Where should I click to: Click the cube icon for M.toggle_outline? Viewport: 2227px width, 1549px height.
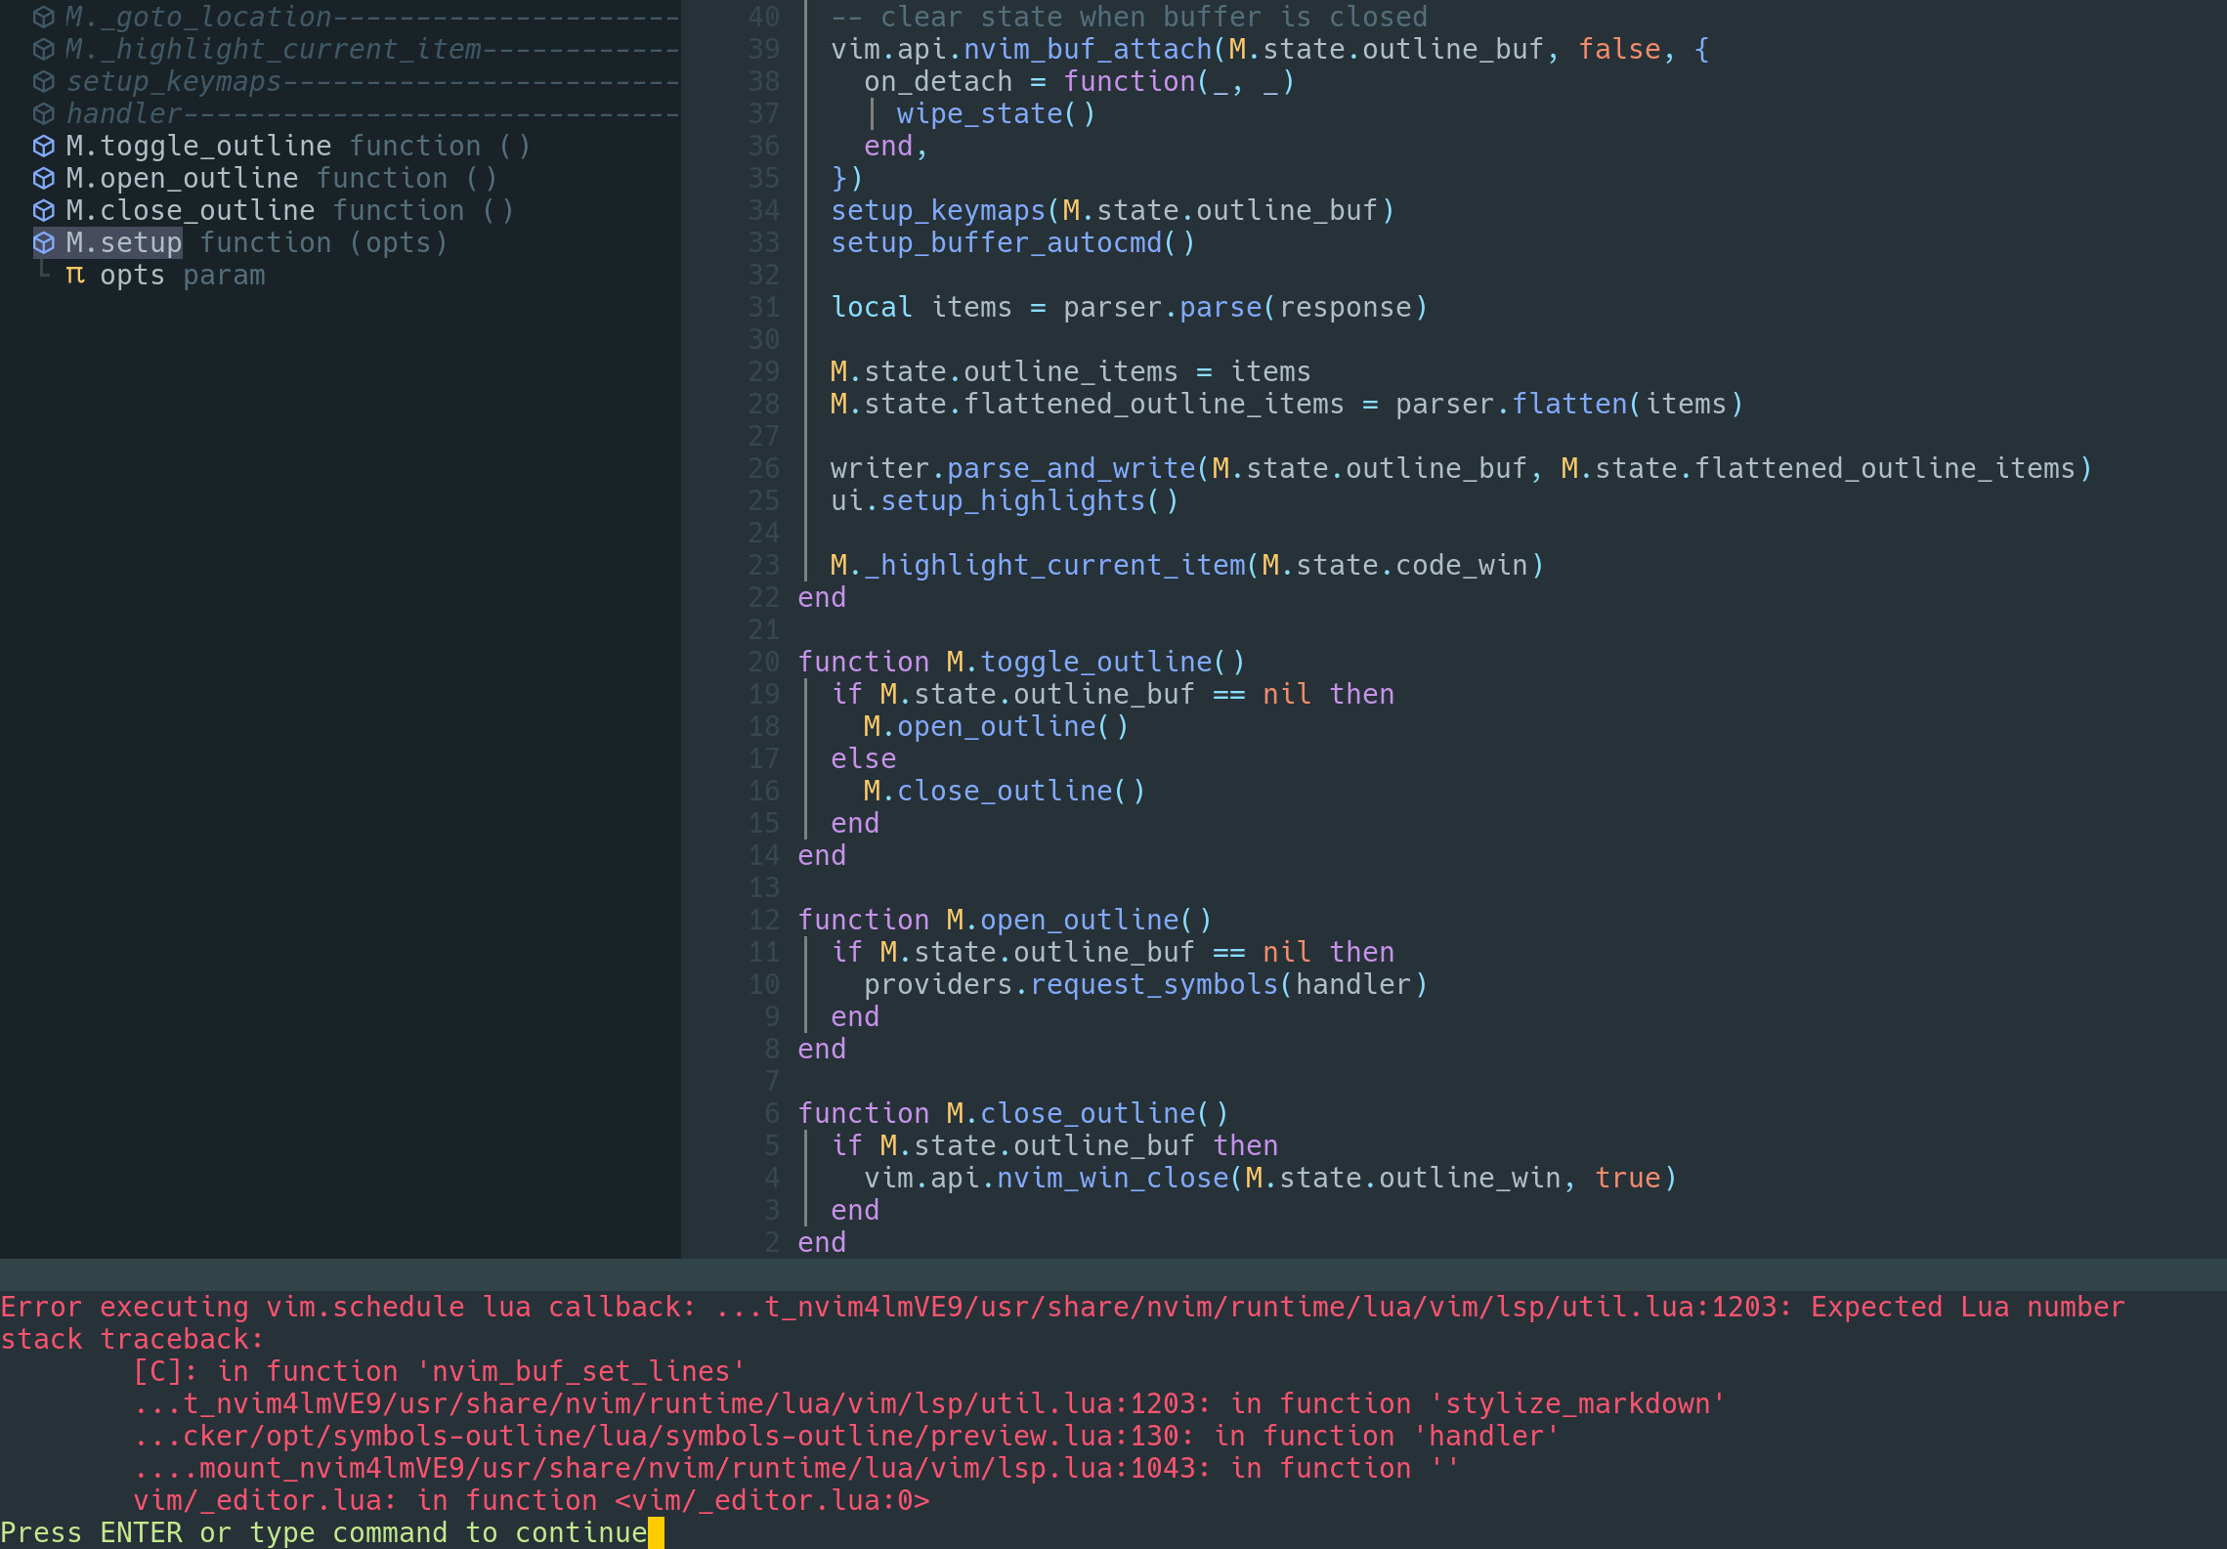tap(44, 146)
